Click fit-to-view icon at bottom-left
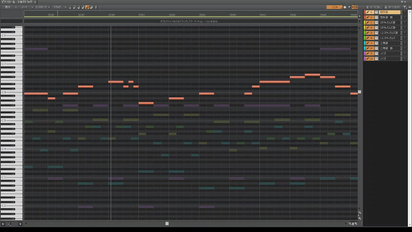Viewport: 412px width, 232px height. click(x=9, y=224)
